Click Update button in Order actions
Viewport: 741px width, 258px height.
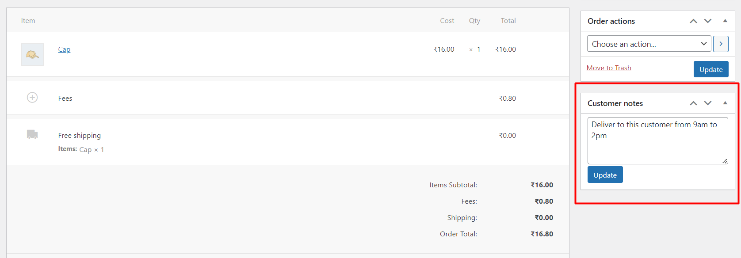[x=711, y=69]
